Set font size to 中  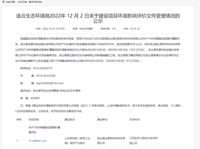[135, 29]
